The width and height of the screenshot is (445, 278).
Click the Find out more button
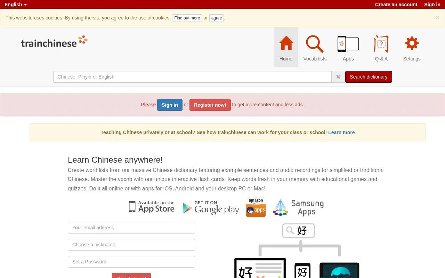187,18
